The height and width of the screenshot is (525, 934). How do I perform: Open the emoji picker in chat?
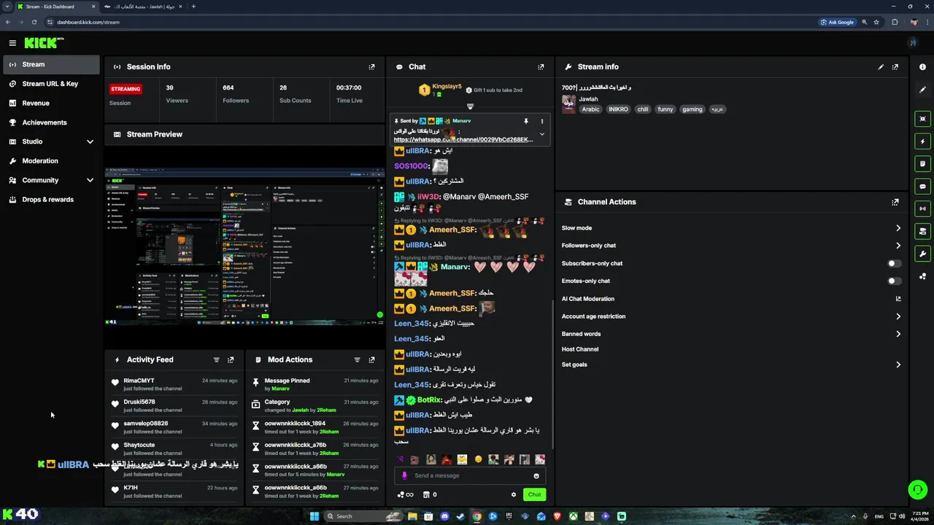[536, 475]
